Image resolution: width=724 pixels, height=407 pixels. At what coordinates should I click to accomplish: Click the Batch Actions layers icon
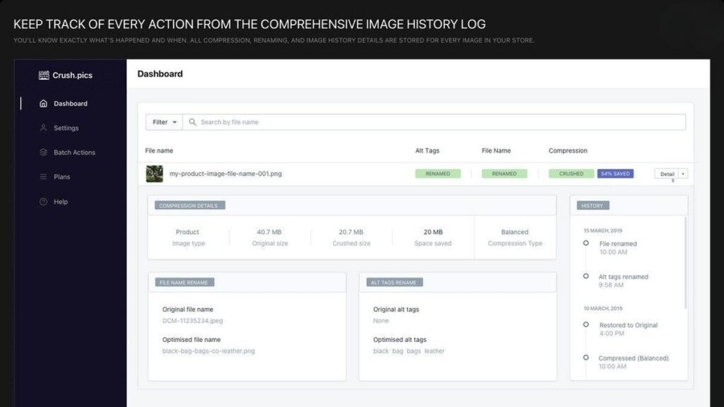(43, 152)
